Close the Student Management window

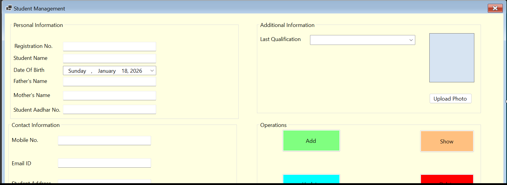(x=495, y=8)
